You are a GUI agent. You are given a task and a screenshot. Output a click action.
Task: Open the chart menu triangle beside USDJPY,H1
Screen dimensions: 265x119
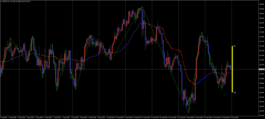point(1,2)
